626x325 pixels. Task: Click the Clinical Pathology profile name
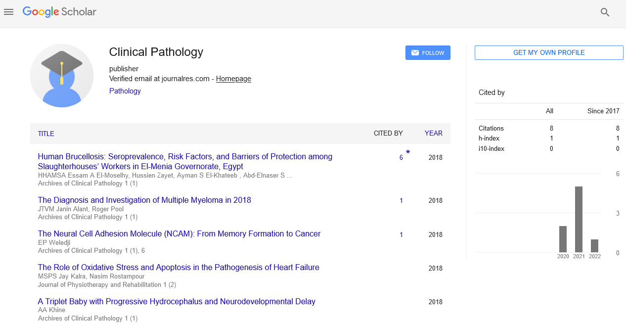click(156, 52)
